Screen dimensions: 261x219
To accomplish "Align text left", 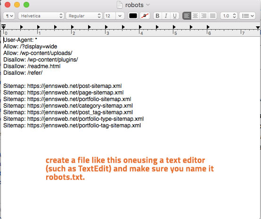I will click(187, 16).
